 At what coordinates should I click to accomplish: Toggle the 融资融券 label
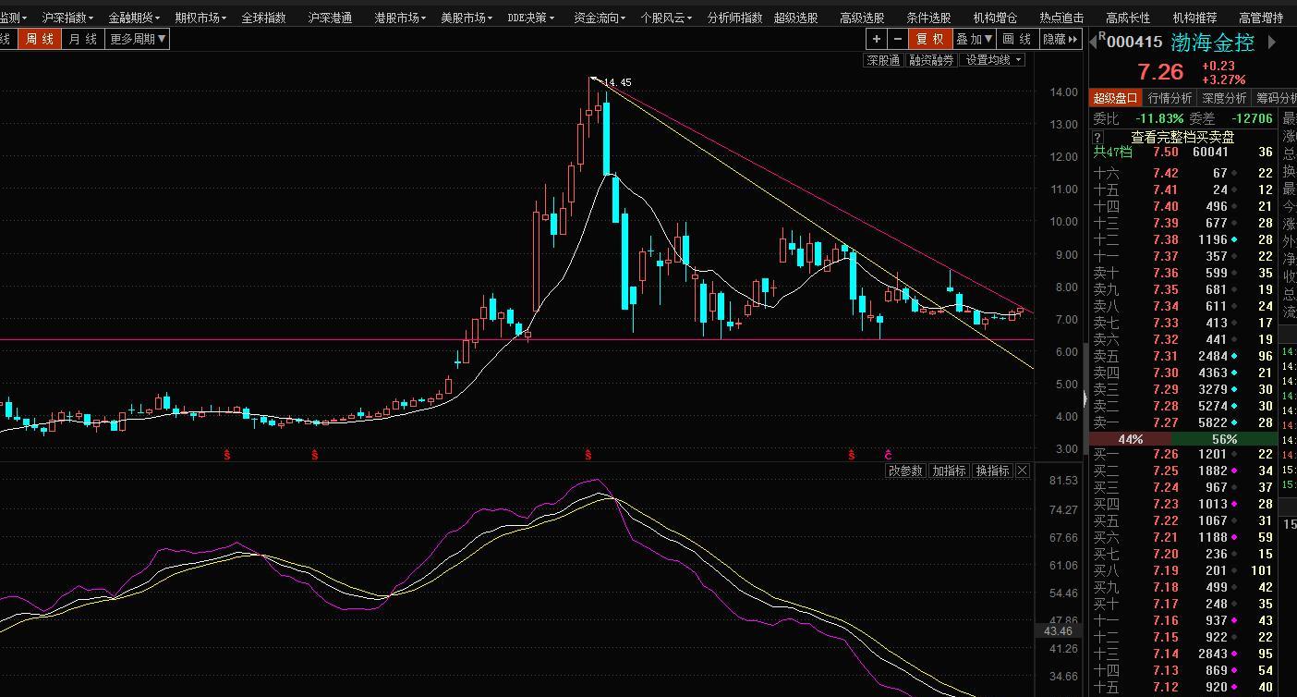(931, 60)
